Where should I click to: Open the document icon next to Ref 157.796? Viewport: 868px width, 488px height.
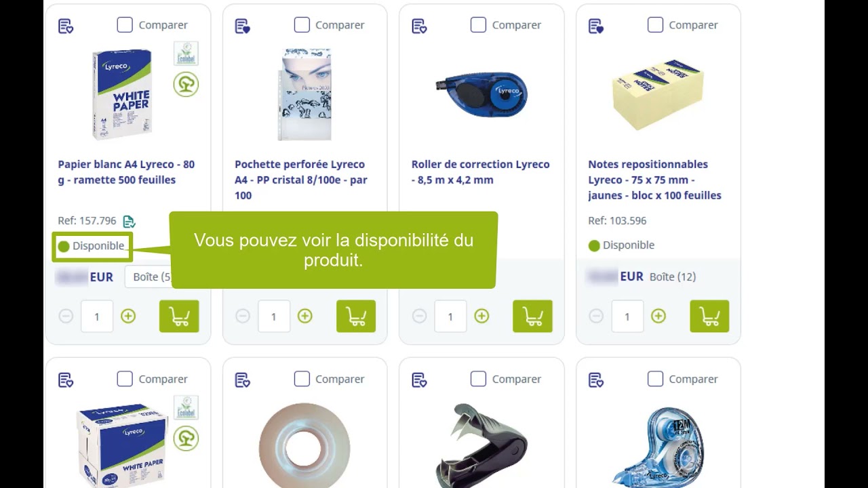130,221
